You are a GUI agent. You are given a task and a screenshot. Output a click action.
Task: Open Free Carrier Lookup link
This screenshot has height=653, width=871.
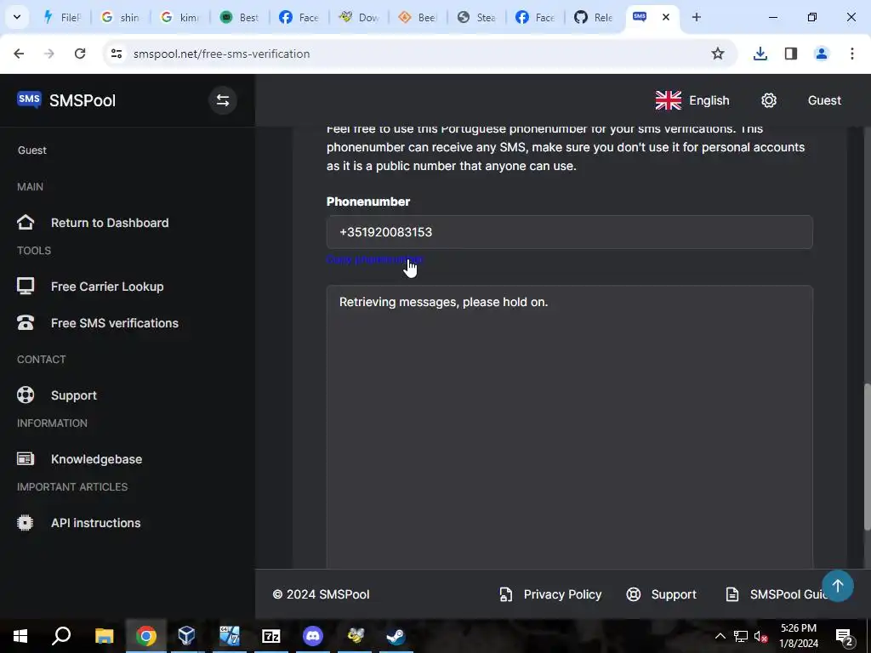click(x=107, y=287)
